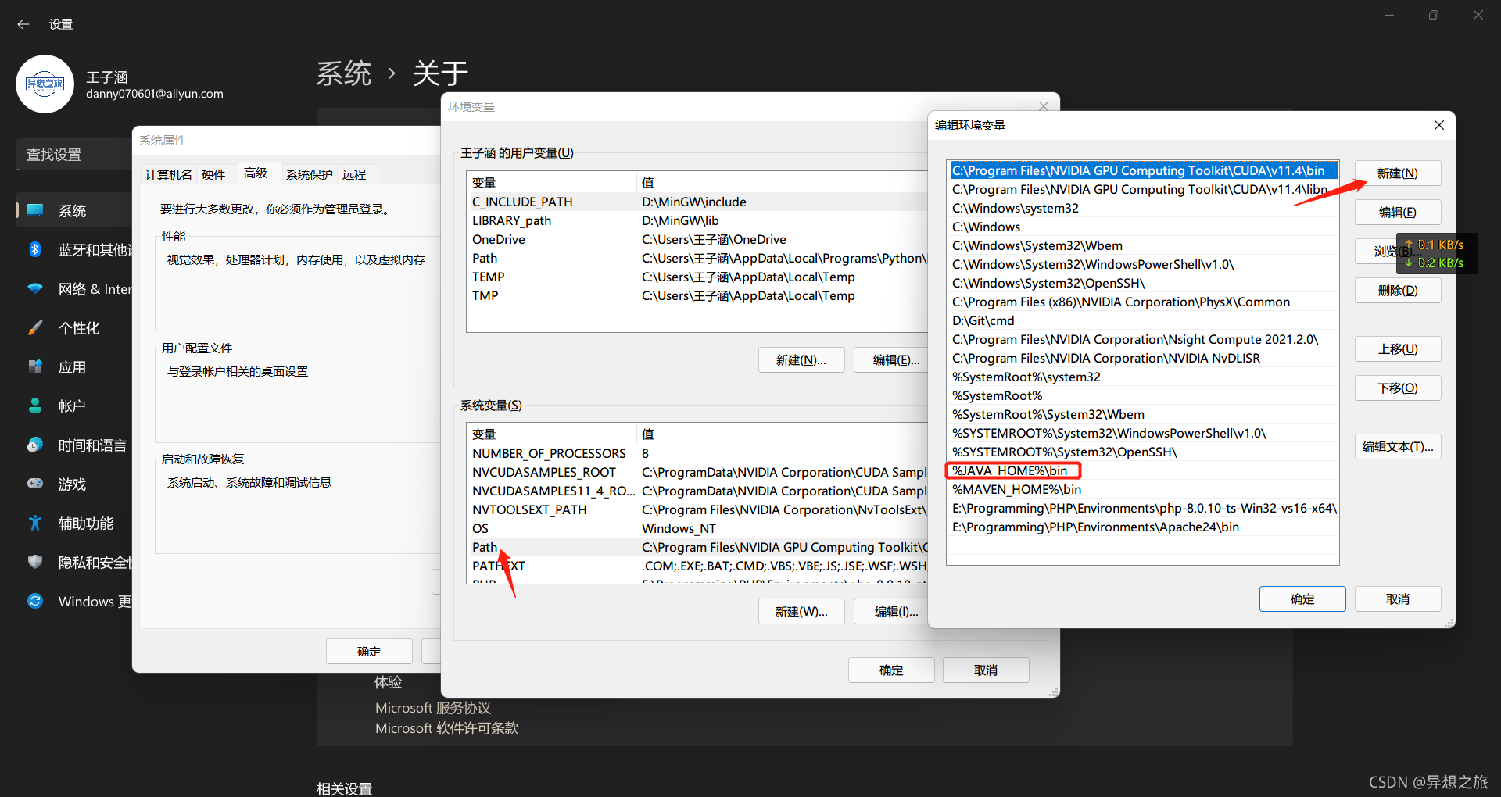Screen dimensions: 1501x797
Task: Click the Windows Update icon
Action: (x=35, y=601)
